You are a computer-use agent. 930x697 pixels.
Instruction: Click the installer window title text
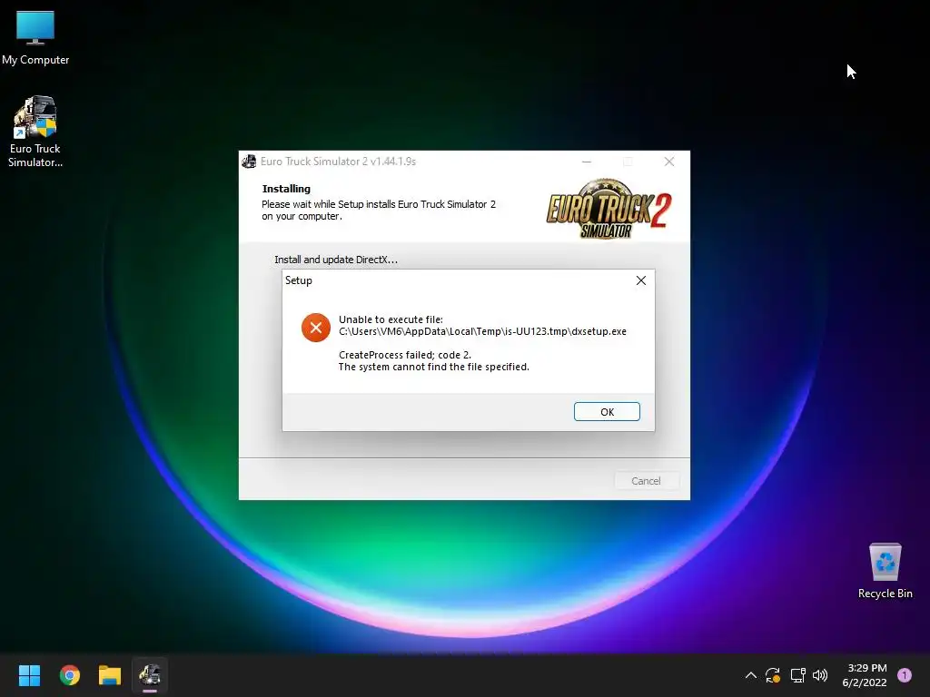pyautogui.click(x=338, y=162)
